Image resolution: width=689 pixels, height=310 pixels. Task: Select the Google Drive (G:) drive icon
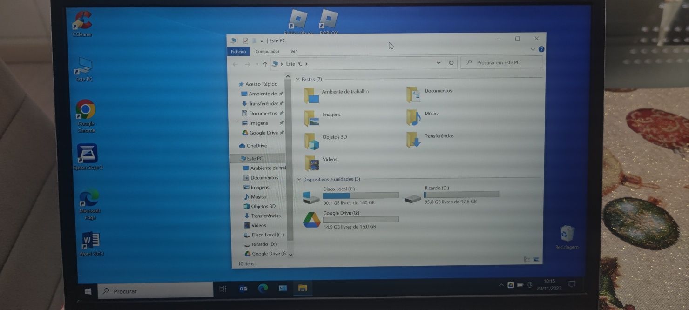tap(311, 220)
